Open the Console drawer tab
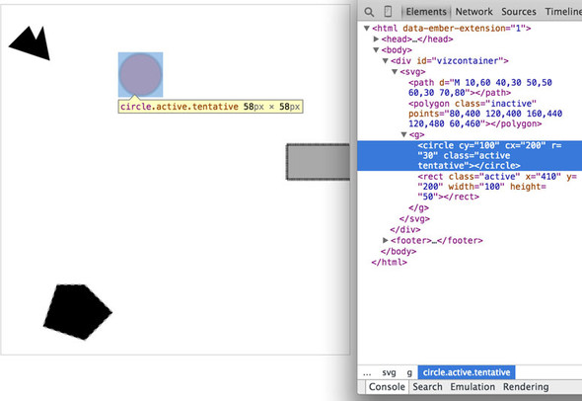The width and height of the screenshot is (582, 401). point(387,387)
